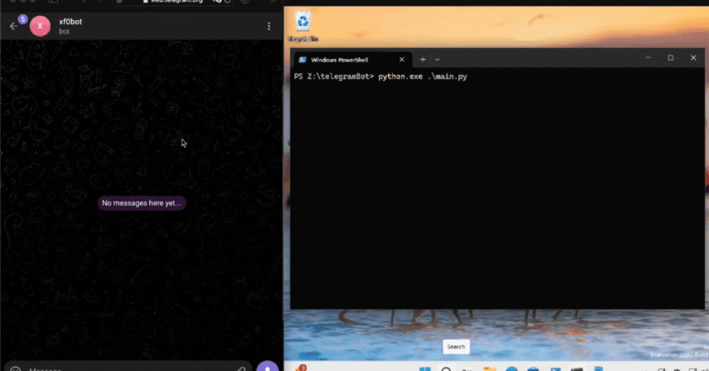Click the Message input field
The image size is (709, 371).
tap(127, 368)
